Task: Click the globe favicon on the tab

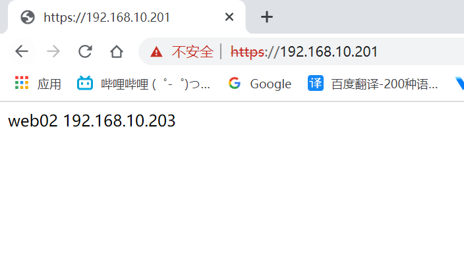Action: (x=28, y=17)
